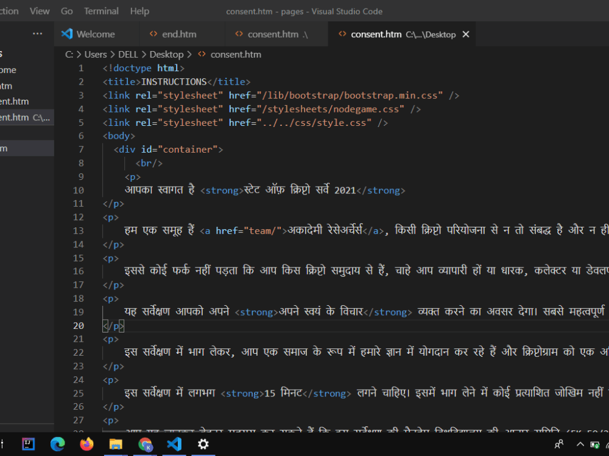Open the Explorer More Actions ellipsis menu
Viewport: 609px width, 456px height.
point(37,33)
